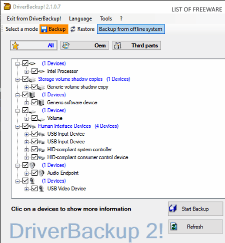
Task: Select the Intel Processor tree item
Action: [62, 71]
